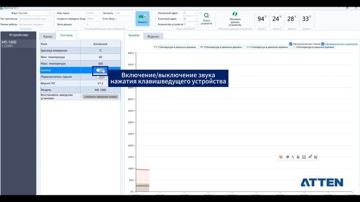Uncheck the Автоматическое чтение checkbox
The height and width of the screenshot is (202, 360).
pyautogui.click(x=291, y=44)
